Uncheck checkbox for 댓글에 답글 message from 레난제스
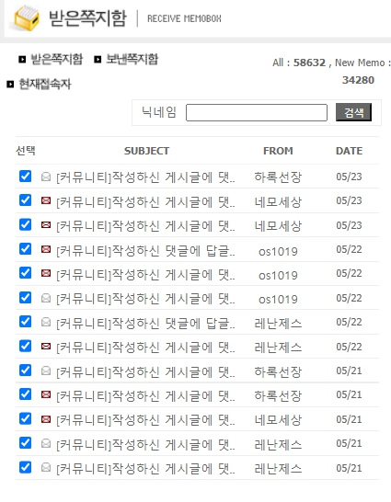Screen dimensions: 391x502 [x=25, y=322]
